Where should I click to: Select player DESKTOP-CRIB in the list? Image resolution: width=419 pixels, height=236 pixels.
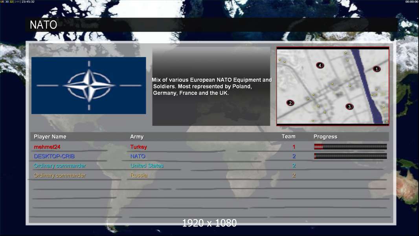[x=54, y=156]
